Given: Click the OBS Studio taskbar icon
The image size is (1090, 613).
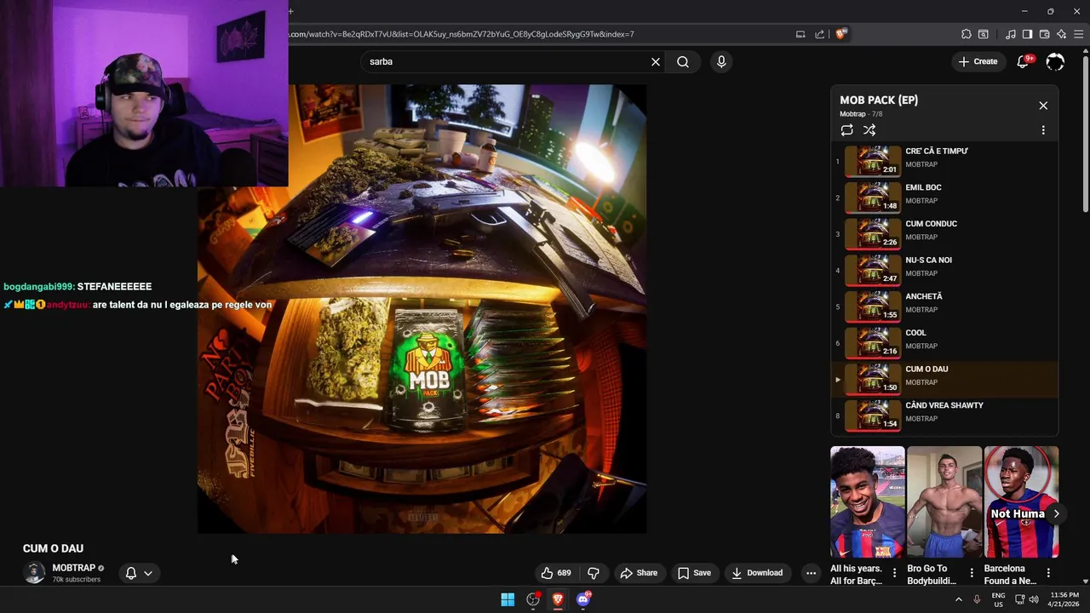Looking at the screenshot, I should (x=533, y=599).
